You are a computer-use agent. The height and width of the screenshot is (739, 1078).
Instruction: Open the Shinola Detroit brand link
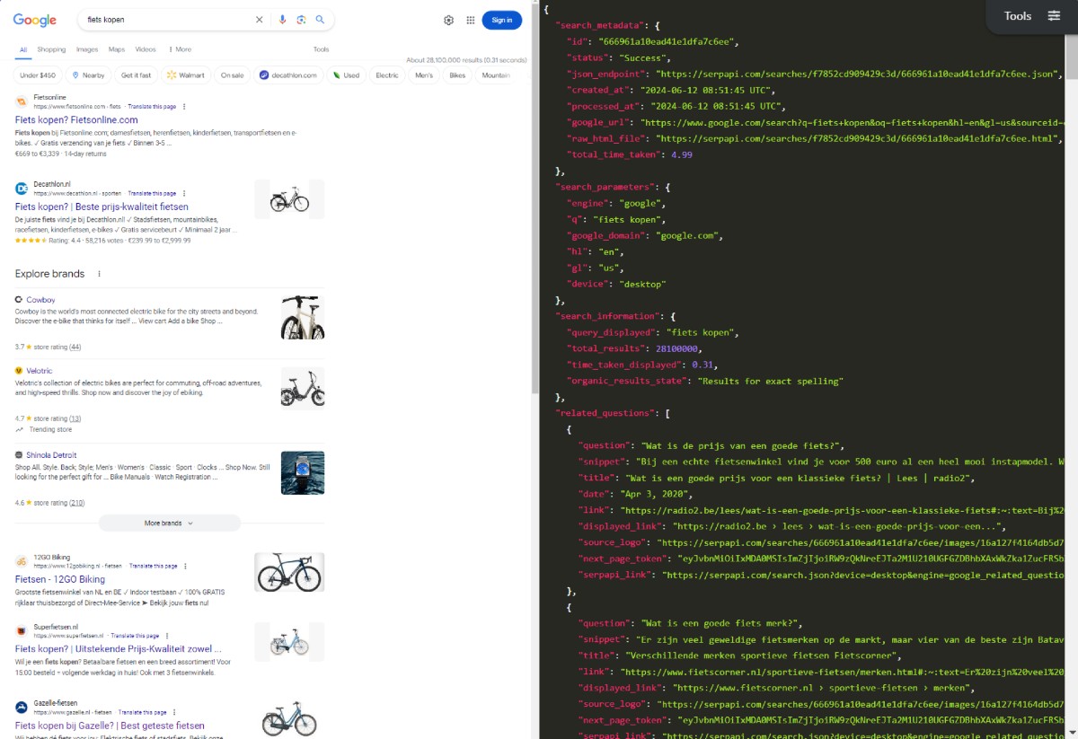(x=51, y=455)
